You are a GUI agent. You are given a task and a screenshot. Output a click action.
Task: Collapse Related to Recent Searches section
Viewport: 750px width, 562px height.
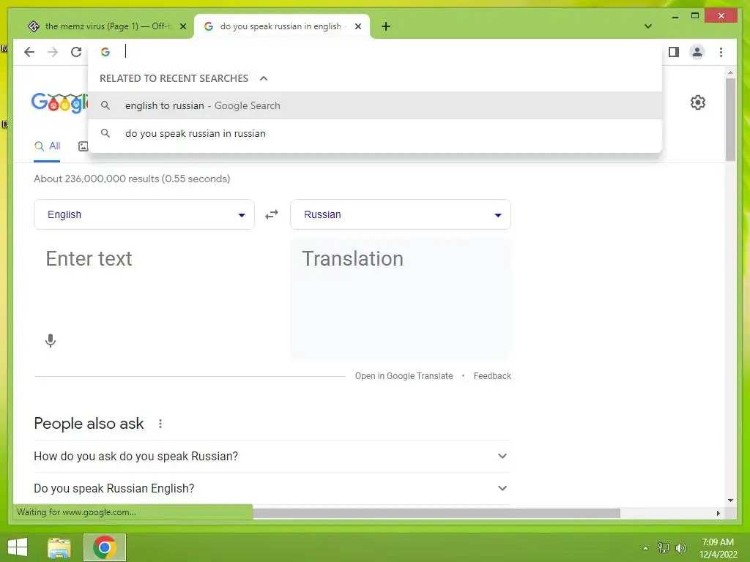[264, 78]
